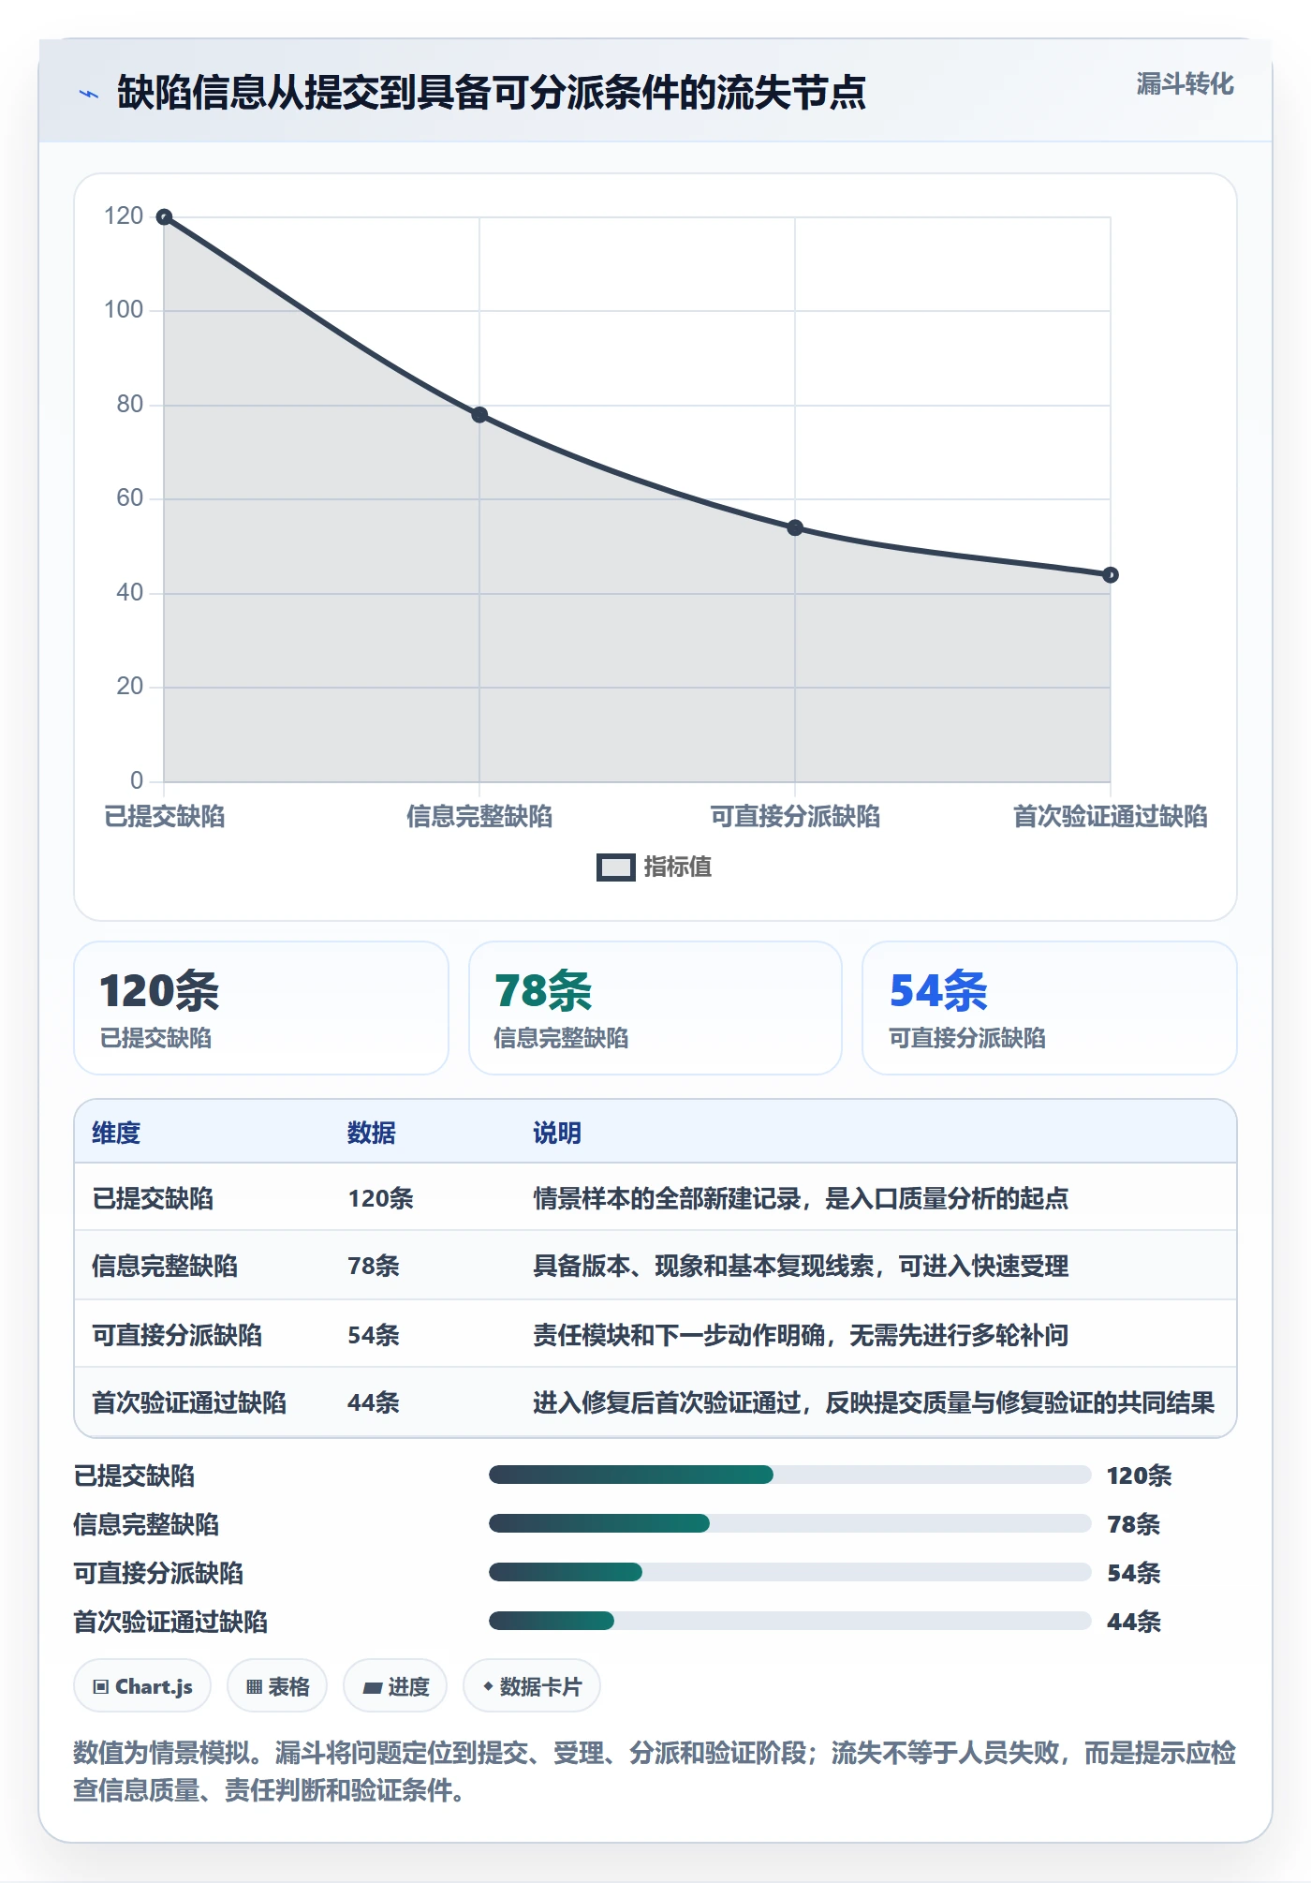Click the 120条 value beside the progress bar
Screen dimensions: 1311x1883
[x=1139, y=1475]
